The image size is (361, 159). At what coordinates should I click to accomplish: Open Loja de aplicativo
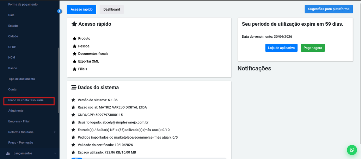[281, 48]
